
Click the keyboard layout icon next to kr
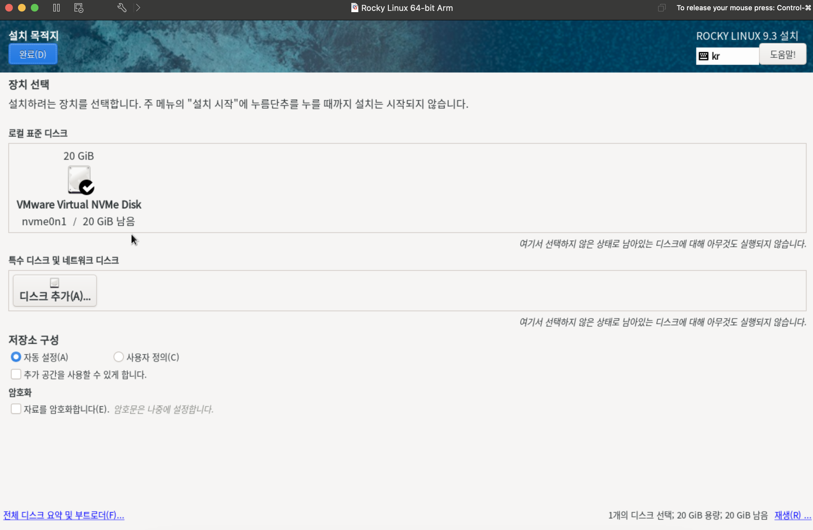point(704,56)
